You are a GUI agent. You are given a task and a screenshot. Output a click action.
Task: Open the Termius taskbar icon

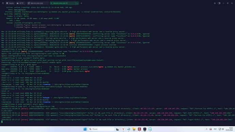[x=145, y=129]
